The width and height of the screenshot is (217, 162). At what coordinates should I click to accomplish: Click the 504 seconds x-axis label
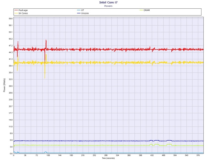coord(175,155)
